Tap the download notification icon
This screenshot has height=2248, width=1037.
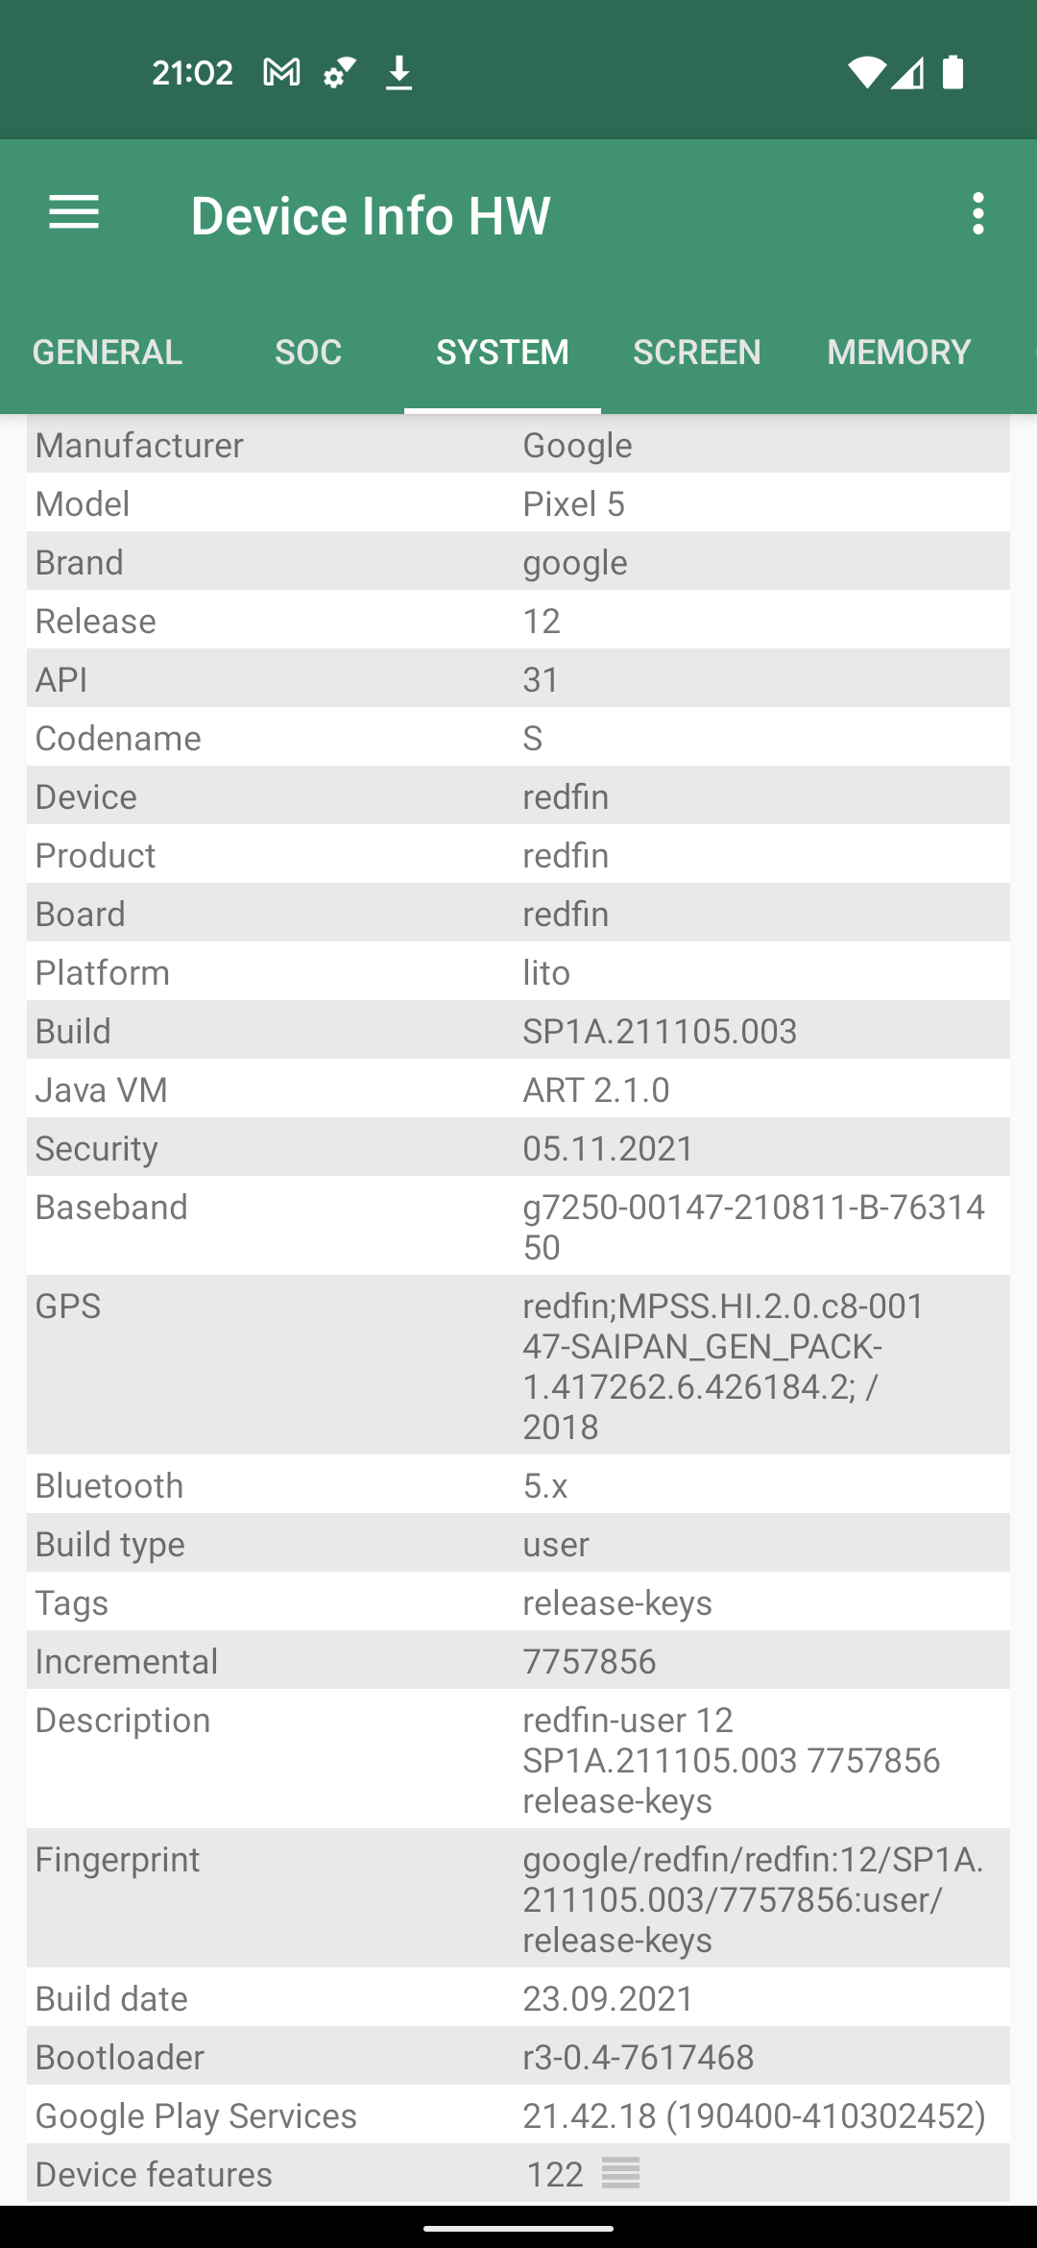click(x=398, y=72)
